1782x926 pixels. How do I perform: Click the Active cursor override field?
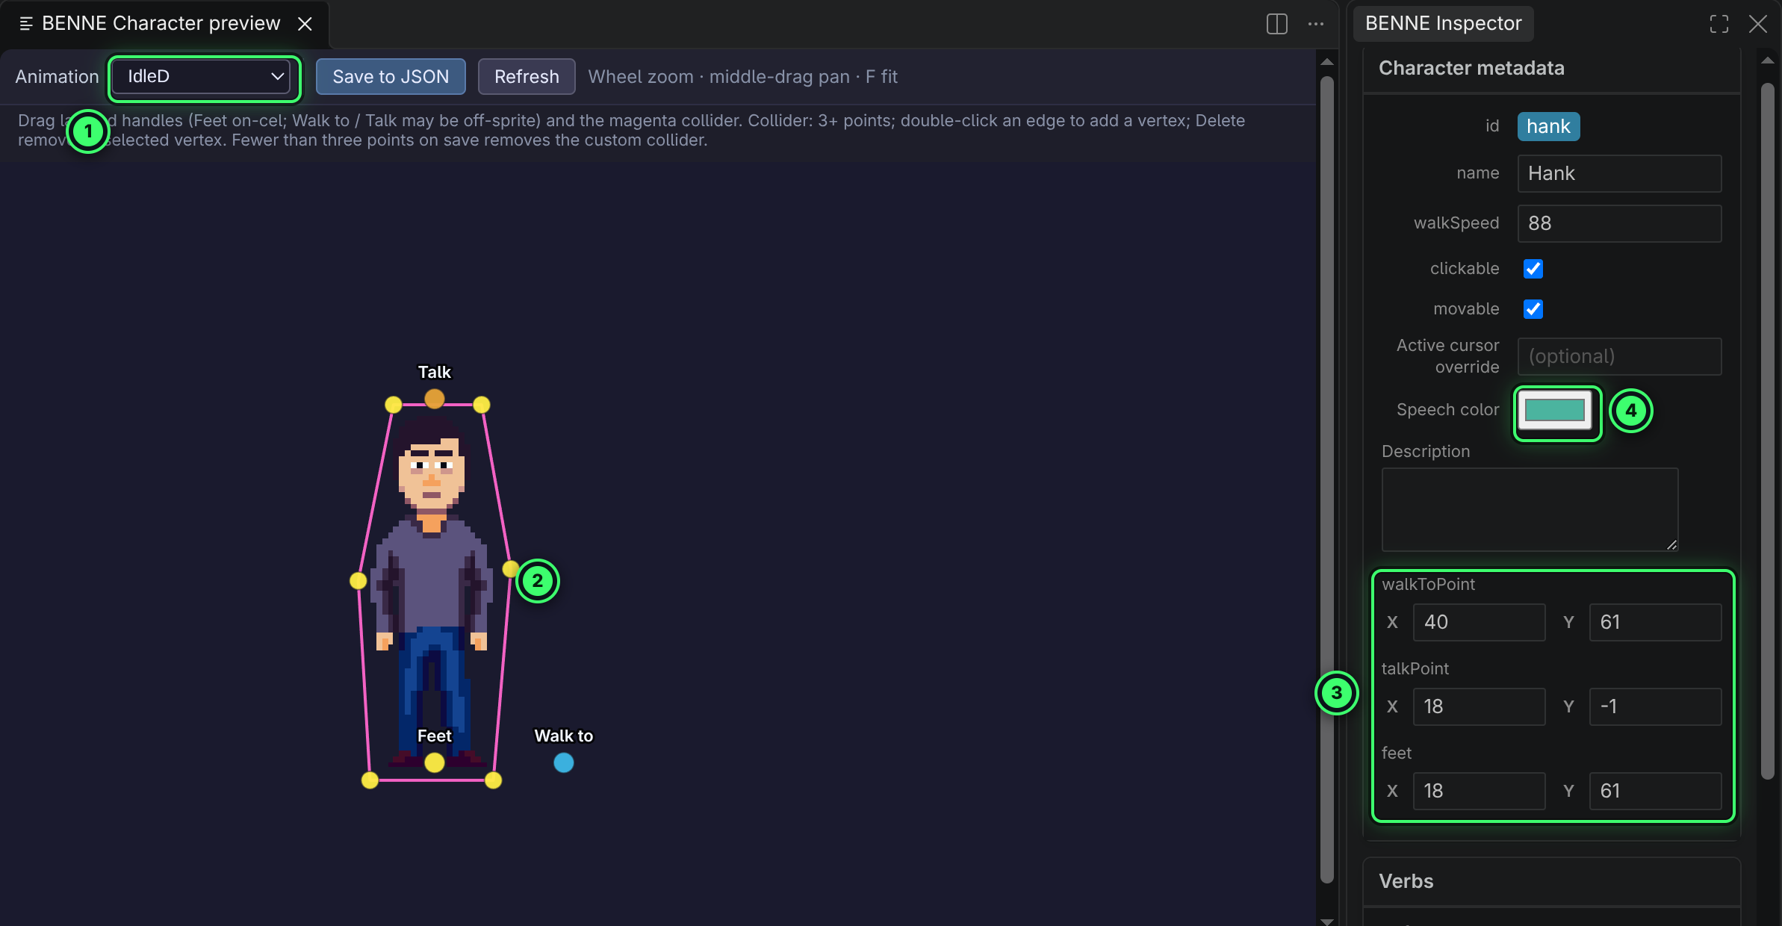[1619, 356]
